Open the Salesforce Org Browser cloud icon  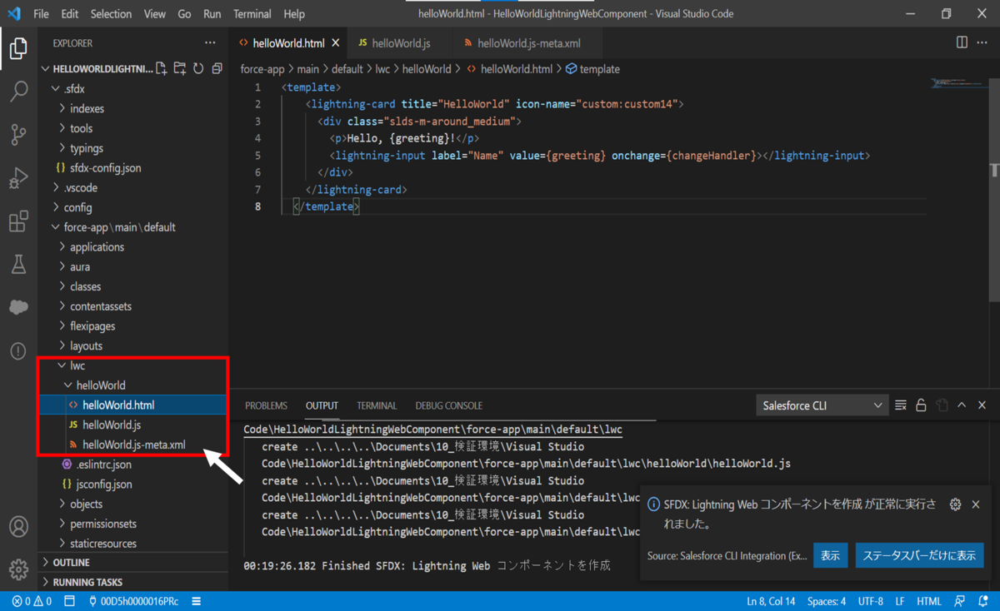[x=18, y=308]
